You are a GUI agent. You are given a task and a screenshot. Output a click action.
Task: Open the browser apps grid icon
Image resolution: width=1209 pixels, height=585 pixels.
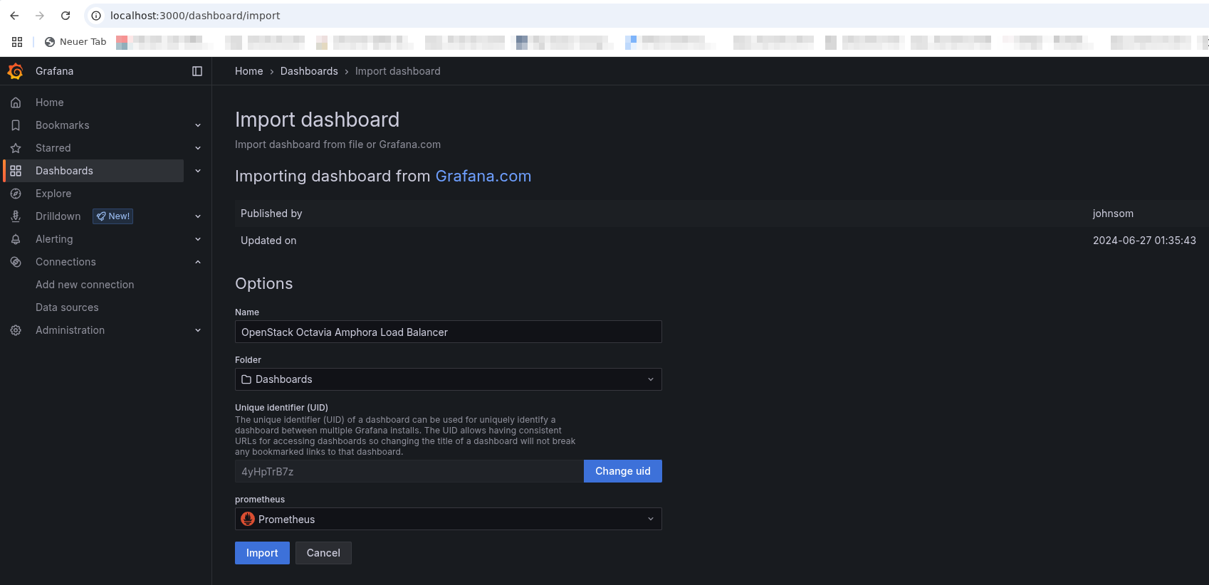point(17,42)
